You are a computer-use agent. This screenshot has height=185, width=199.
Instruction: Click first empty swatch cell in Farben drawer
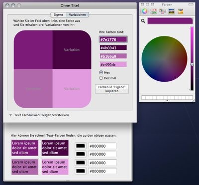[x=144, y=98]
